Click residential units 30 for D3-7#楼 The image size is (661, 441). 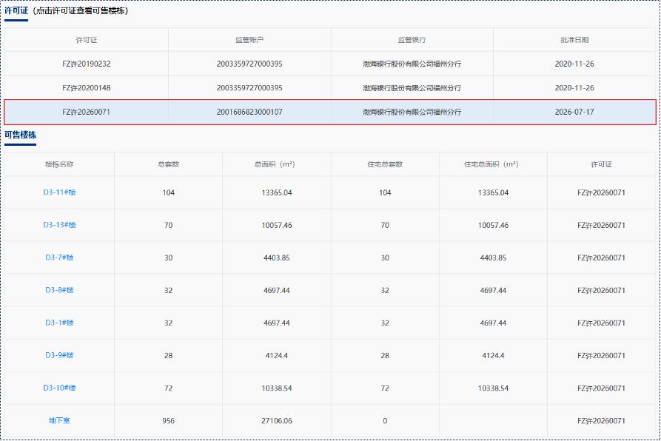pos(385,257)
